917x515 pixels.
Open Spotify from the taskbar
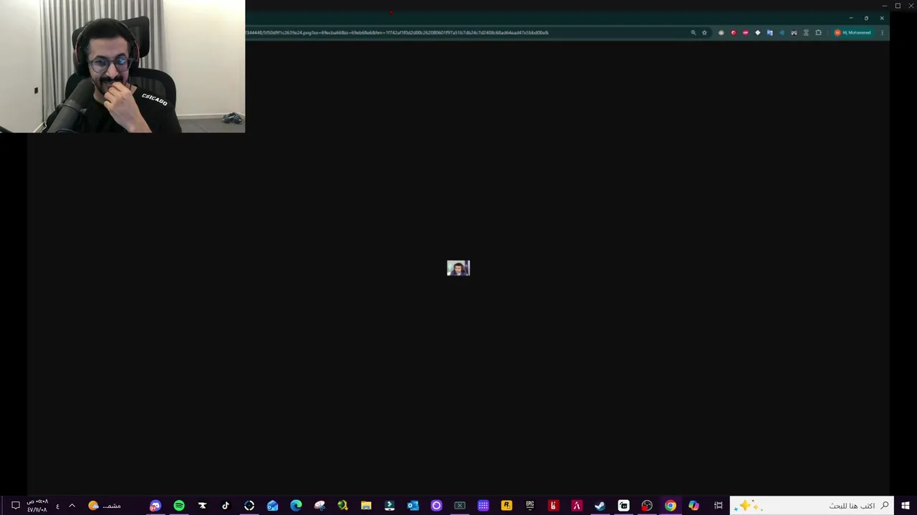tap(179, 506)
